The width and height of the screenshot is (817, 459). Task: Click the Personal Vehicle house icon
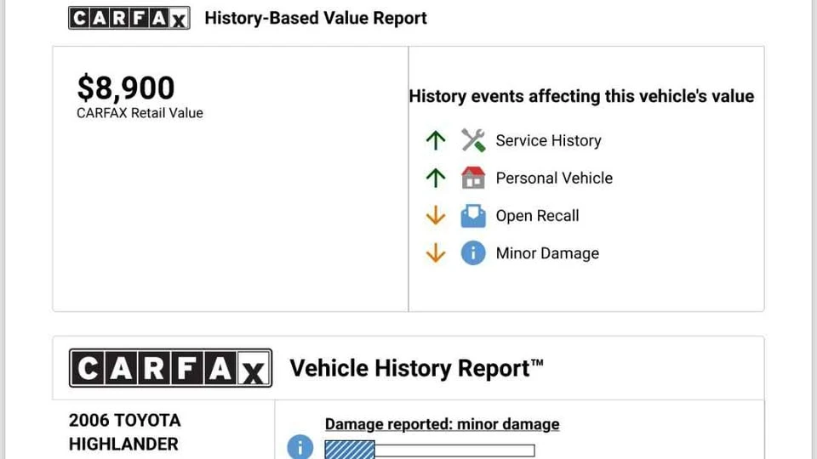(473, 178)
